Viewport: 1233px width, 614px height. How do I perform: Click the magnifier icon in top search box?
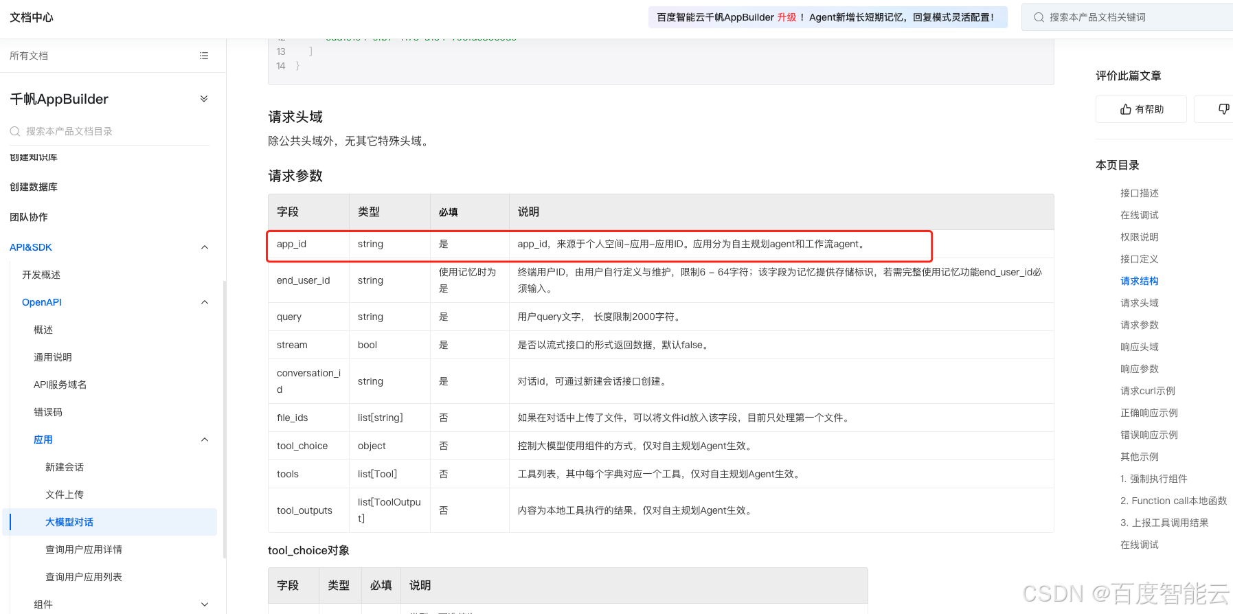(x=1039, y=17)
